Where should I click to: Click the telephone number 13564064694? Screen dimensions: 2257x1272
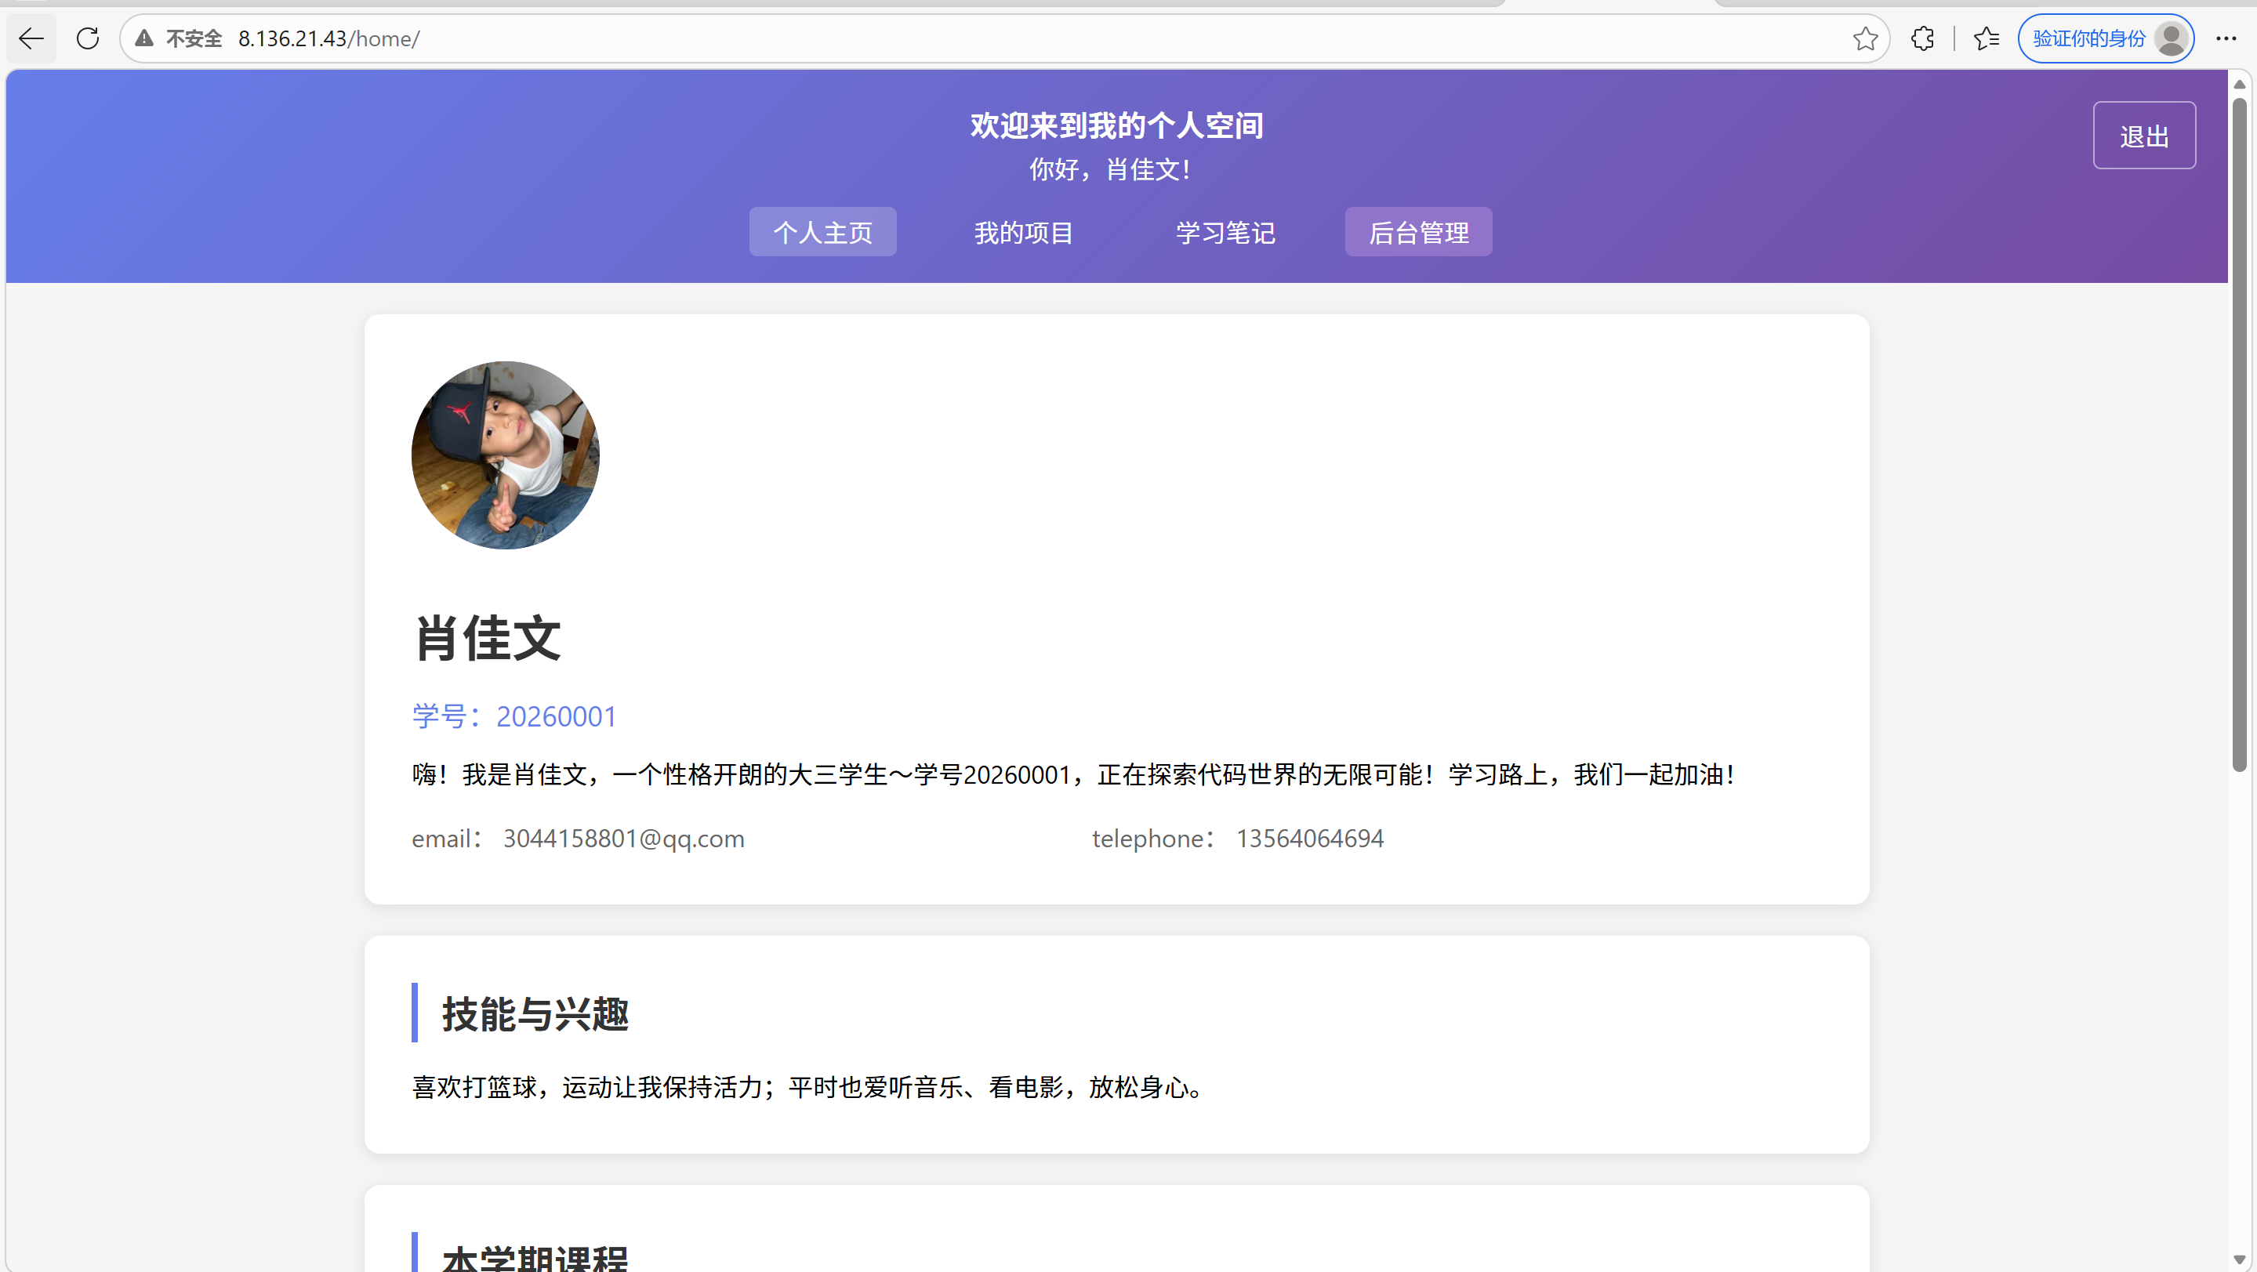(1310, 839)
